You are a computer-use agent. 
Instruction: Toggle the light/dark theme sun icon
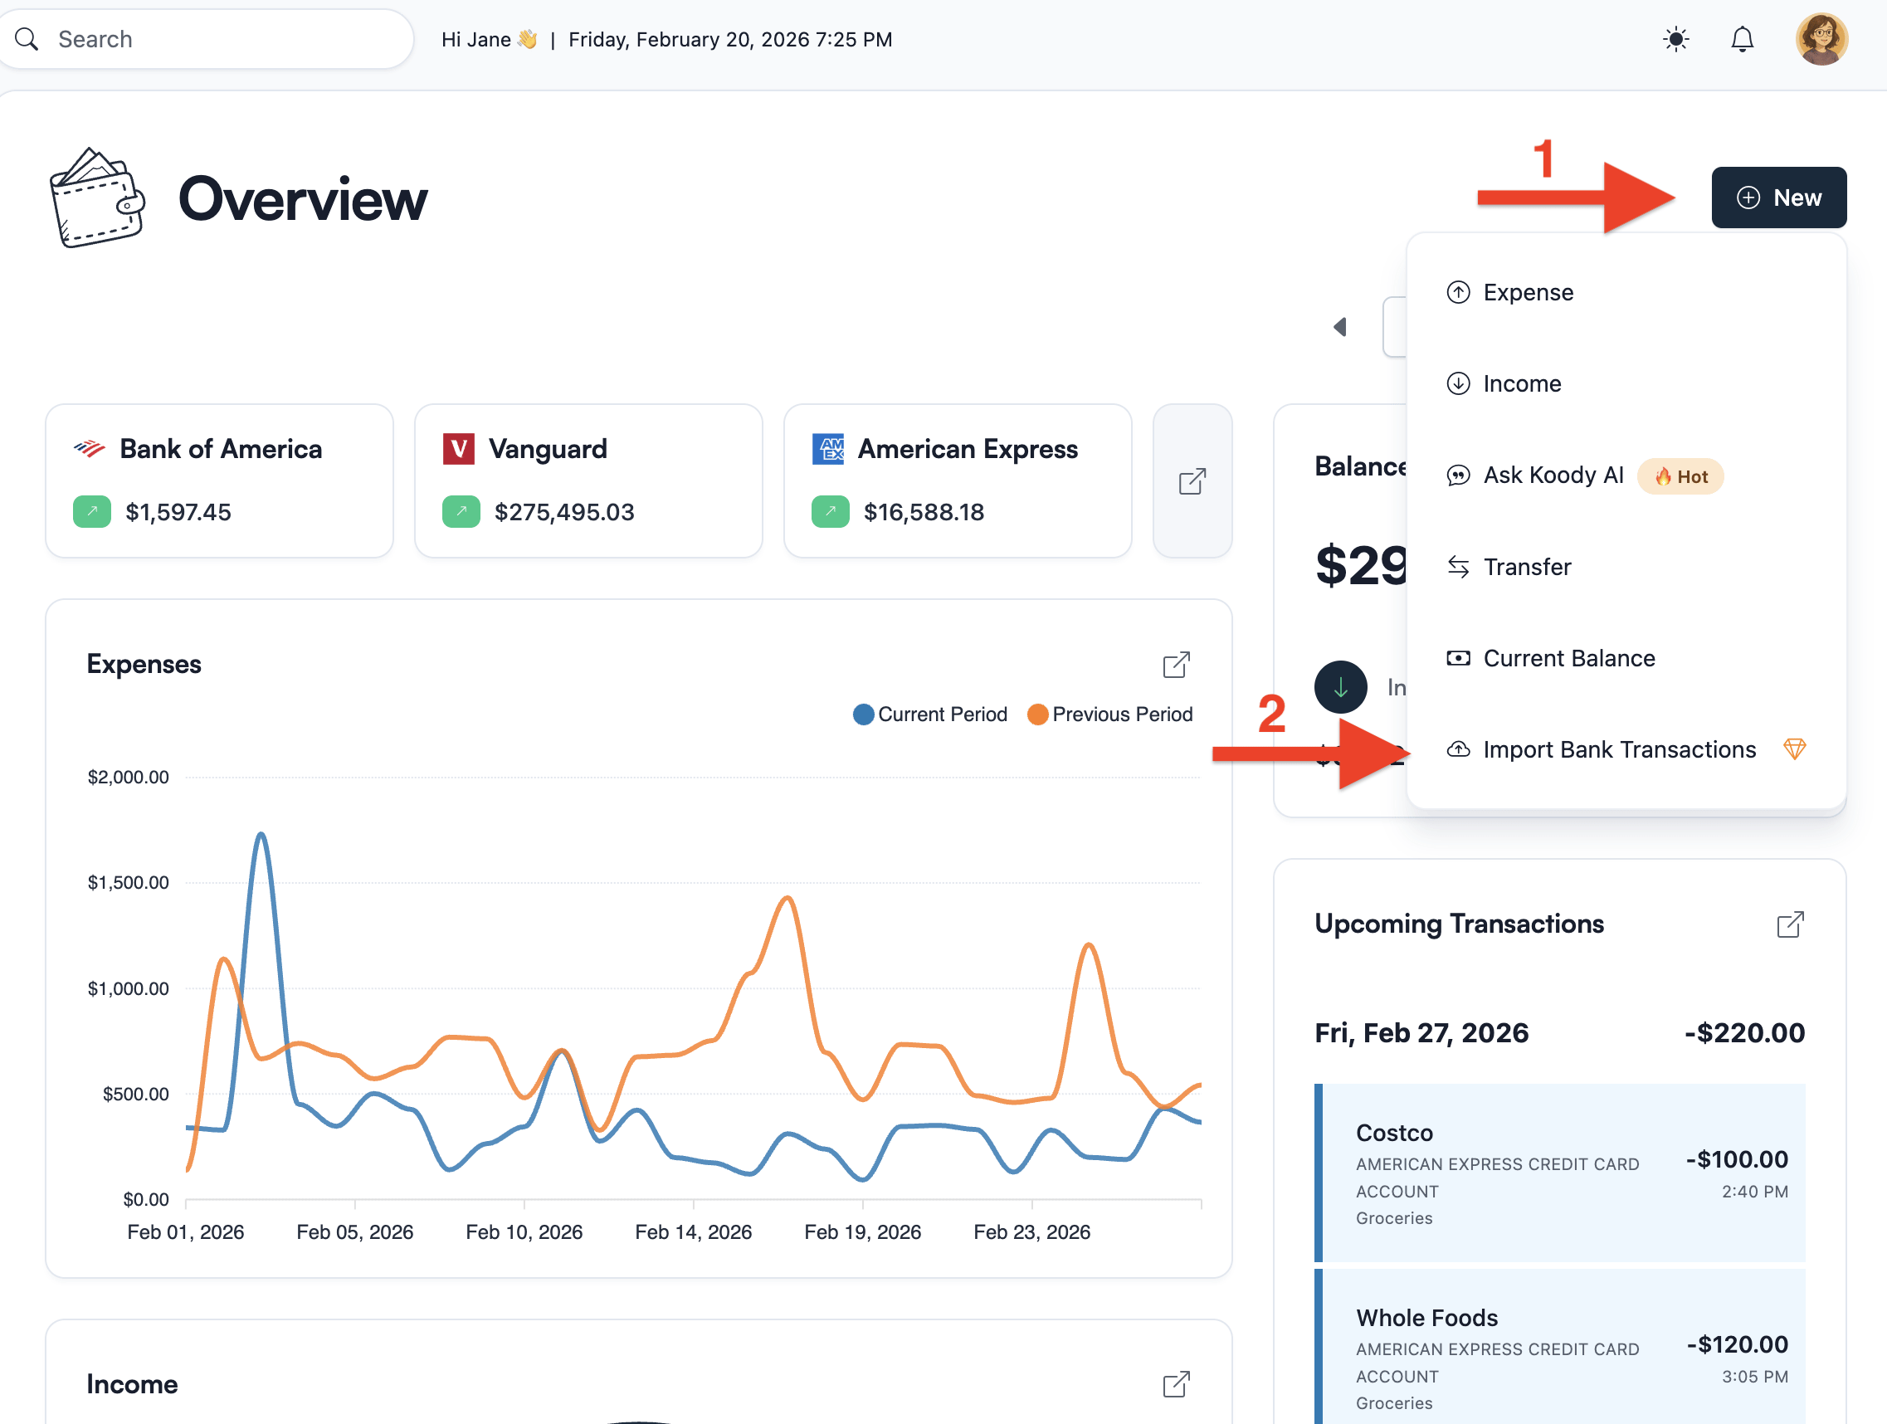click(1675, 39)
